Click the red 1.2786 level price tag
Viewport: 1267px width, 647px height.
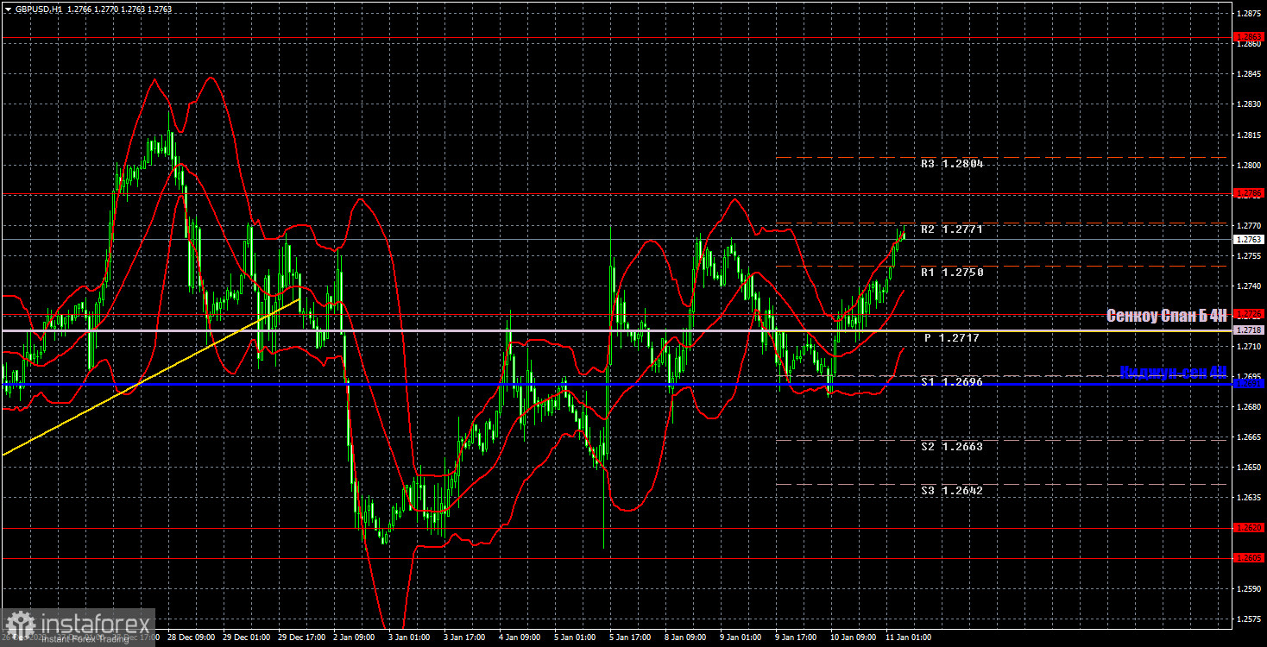(1249, 194)
